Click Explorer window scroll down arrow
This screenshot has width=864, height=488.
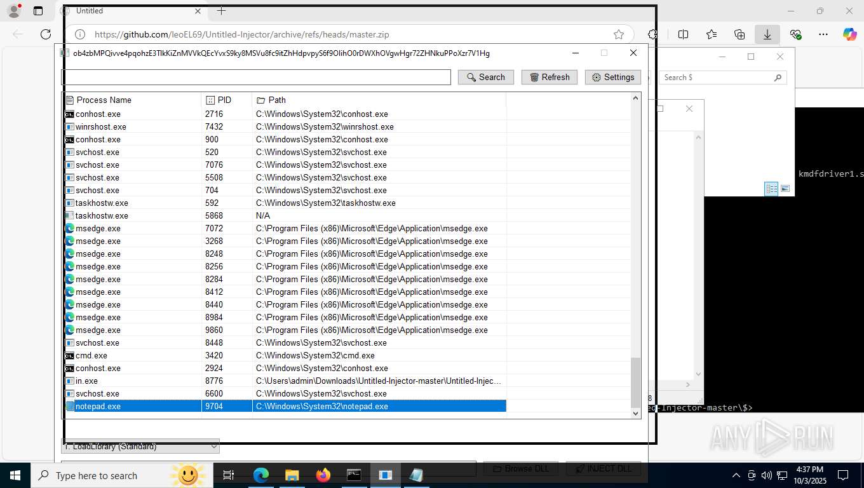pyautogui.click(x=699, y=374)
